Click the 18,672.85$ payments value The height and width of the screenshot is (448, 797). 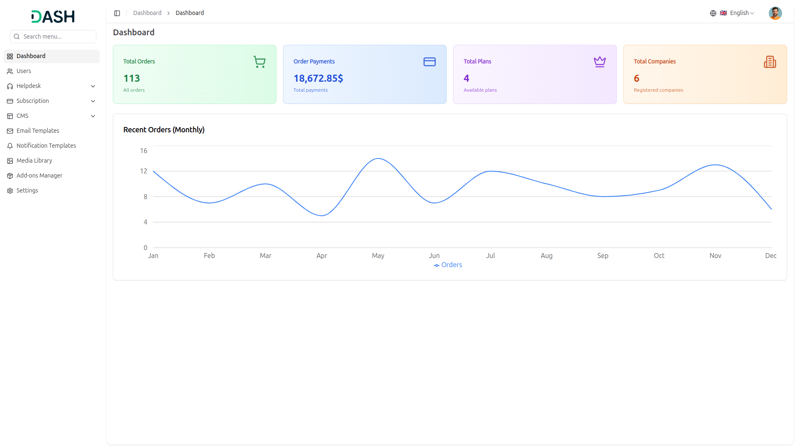coord(318,78)
